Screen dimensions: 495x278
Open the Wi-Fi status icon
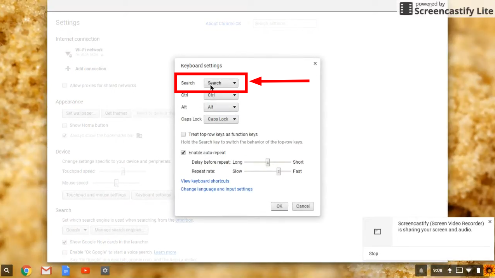click(468, 270)
